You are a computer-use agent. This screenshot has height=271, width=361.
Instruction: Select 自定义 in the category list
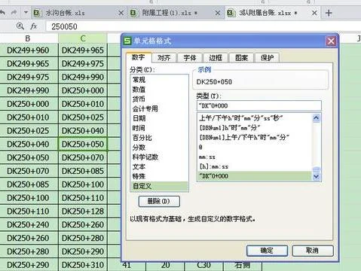pyautogui.click(x=159, y=186)
